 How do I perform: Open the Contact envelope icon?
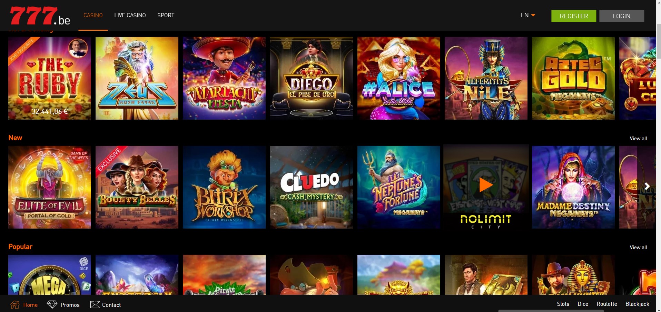[95, 304]
